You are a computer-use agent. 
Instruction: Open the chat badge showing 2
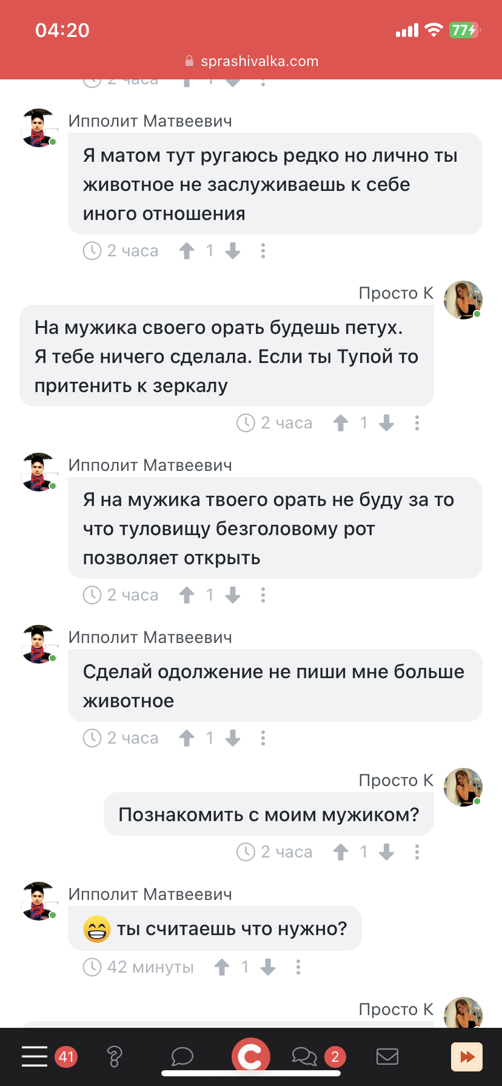(x=335, y=1058)
